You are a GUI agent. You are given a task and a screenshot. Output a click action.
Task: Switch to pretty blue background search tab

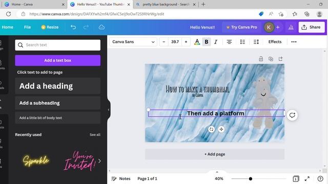click(166, 5)
